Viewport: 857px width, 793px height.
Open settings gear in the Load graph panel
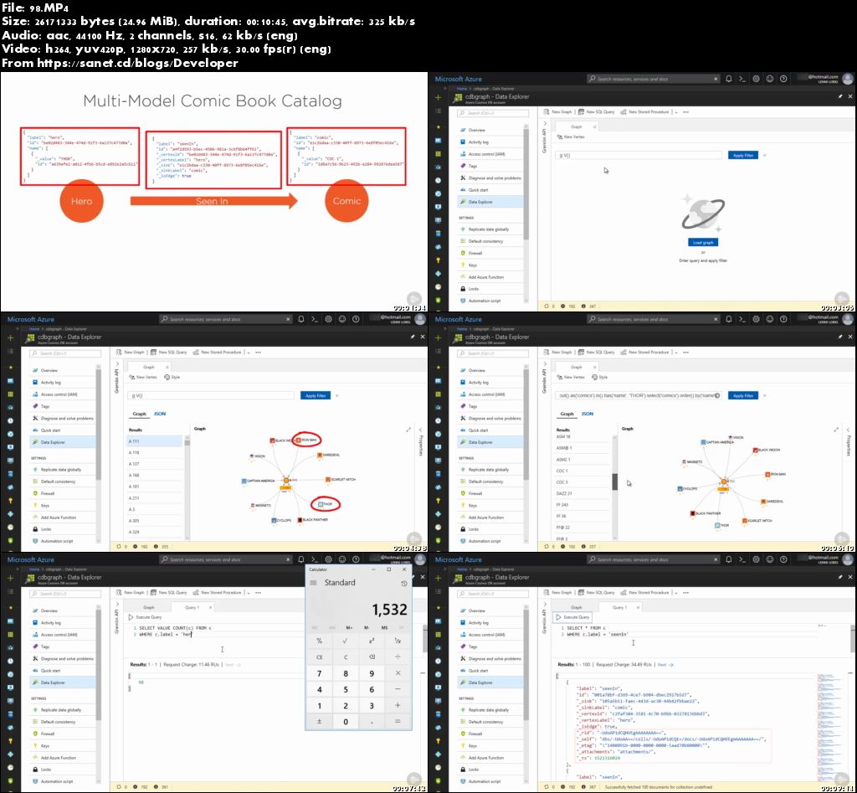[756, 79]
